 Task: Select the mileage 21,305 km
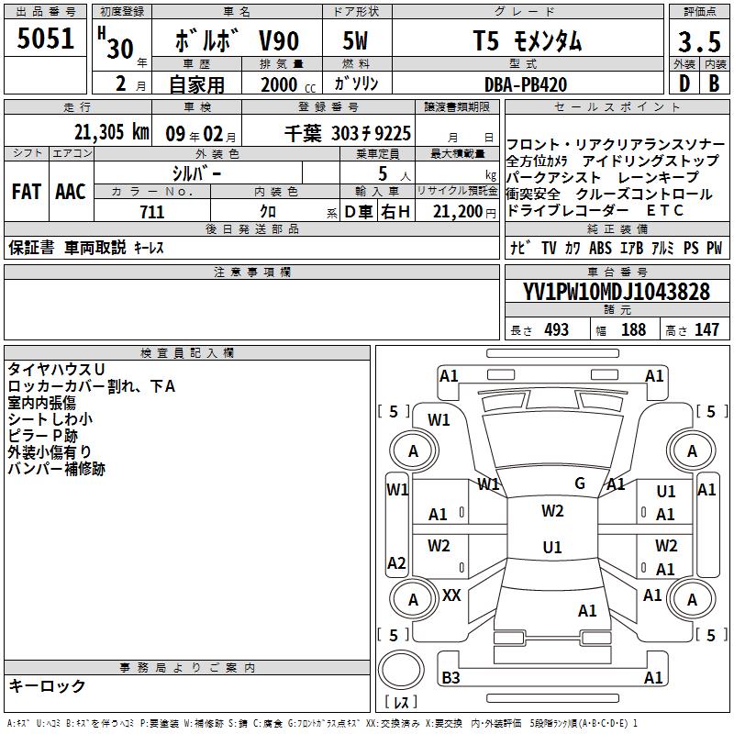(111, 132)
